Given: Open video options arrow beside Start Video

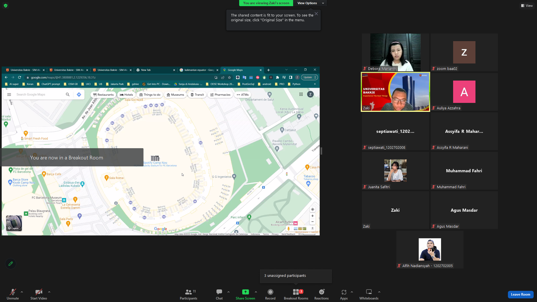Looking at the screenshot, I should click(x=49, y=292).
